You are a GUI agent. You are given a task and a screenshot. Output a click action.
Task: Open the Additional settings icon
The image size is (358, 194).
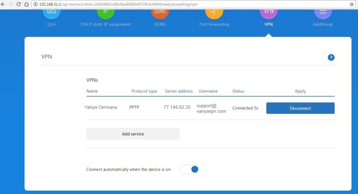click(323, 13)
